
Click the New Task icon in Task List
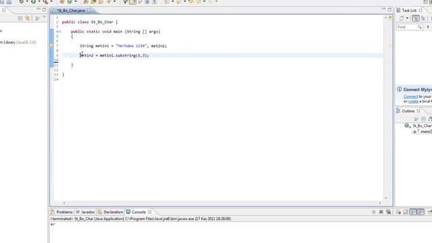[402, 18]
